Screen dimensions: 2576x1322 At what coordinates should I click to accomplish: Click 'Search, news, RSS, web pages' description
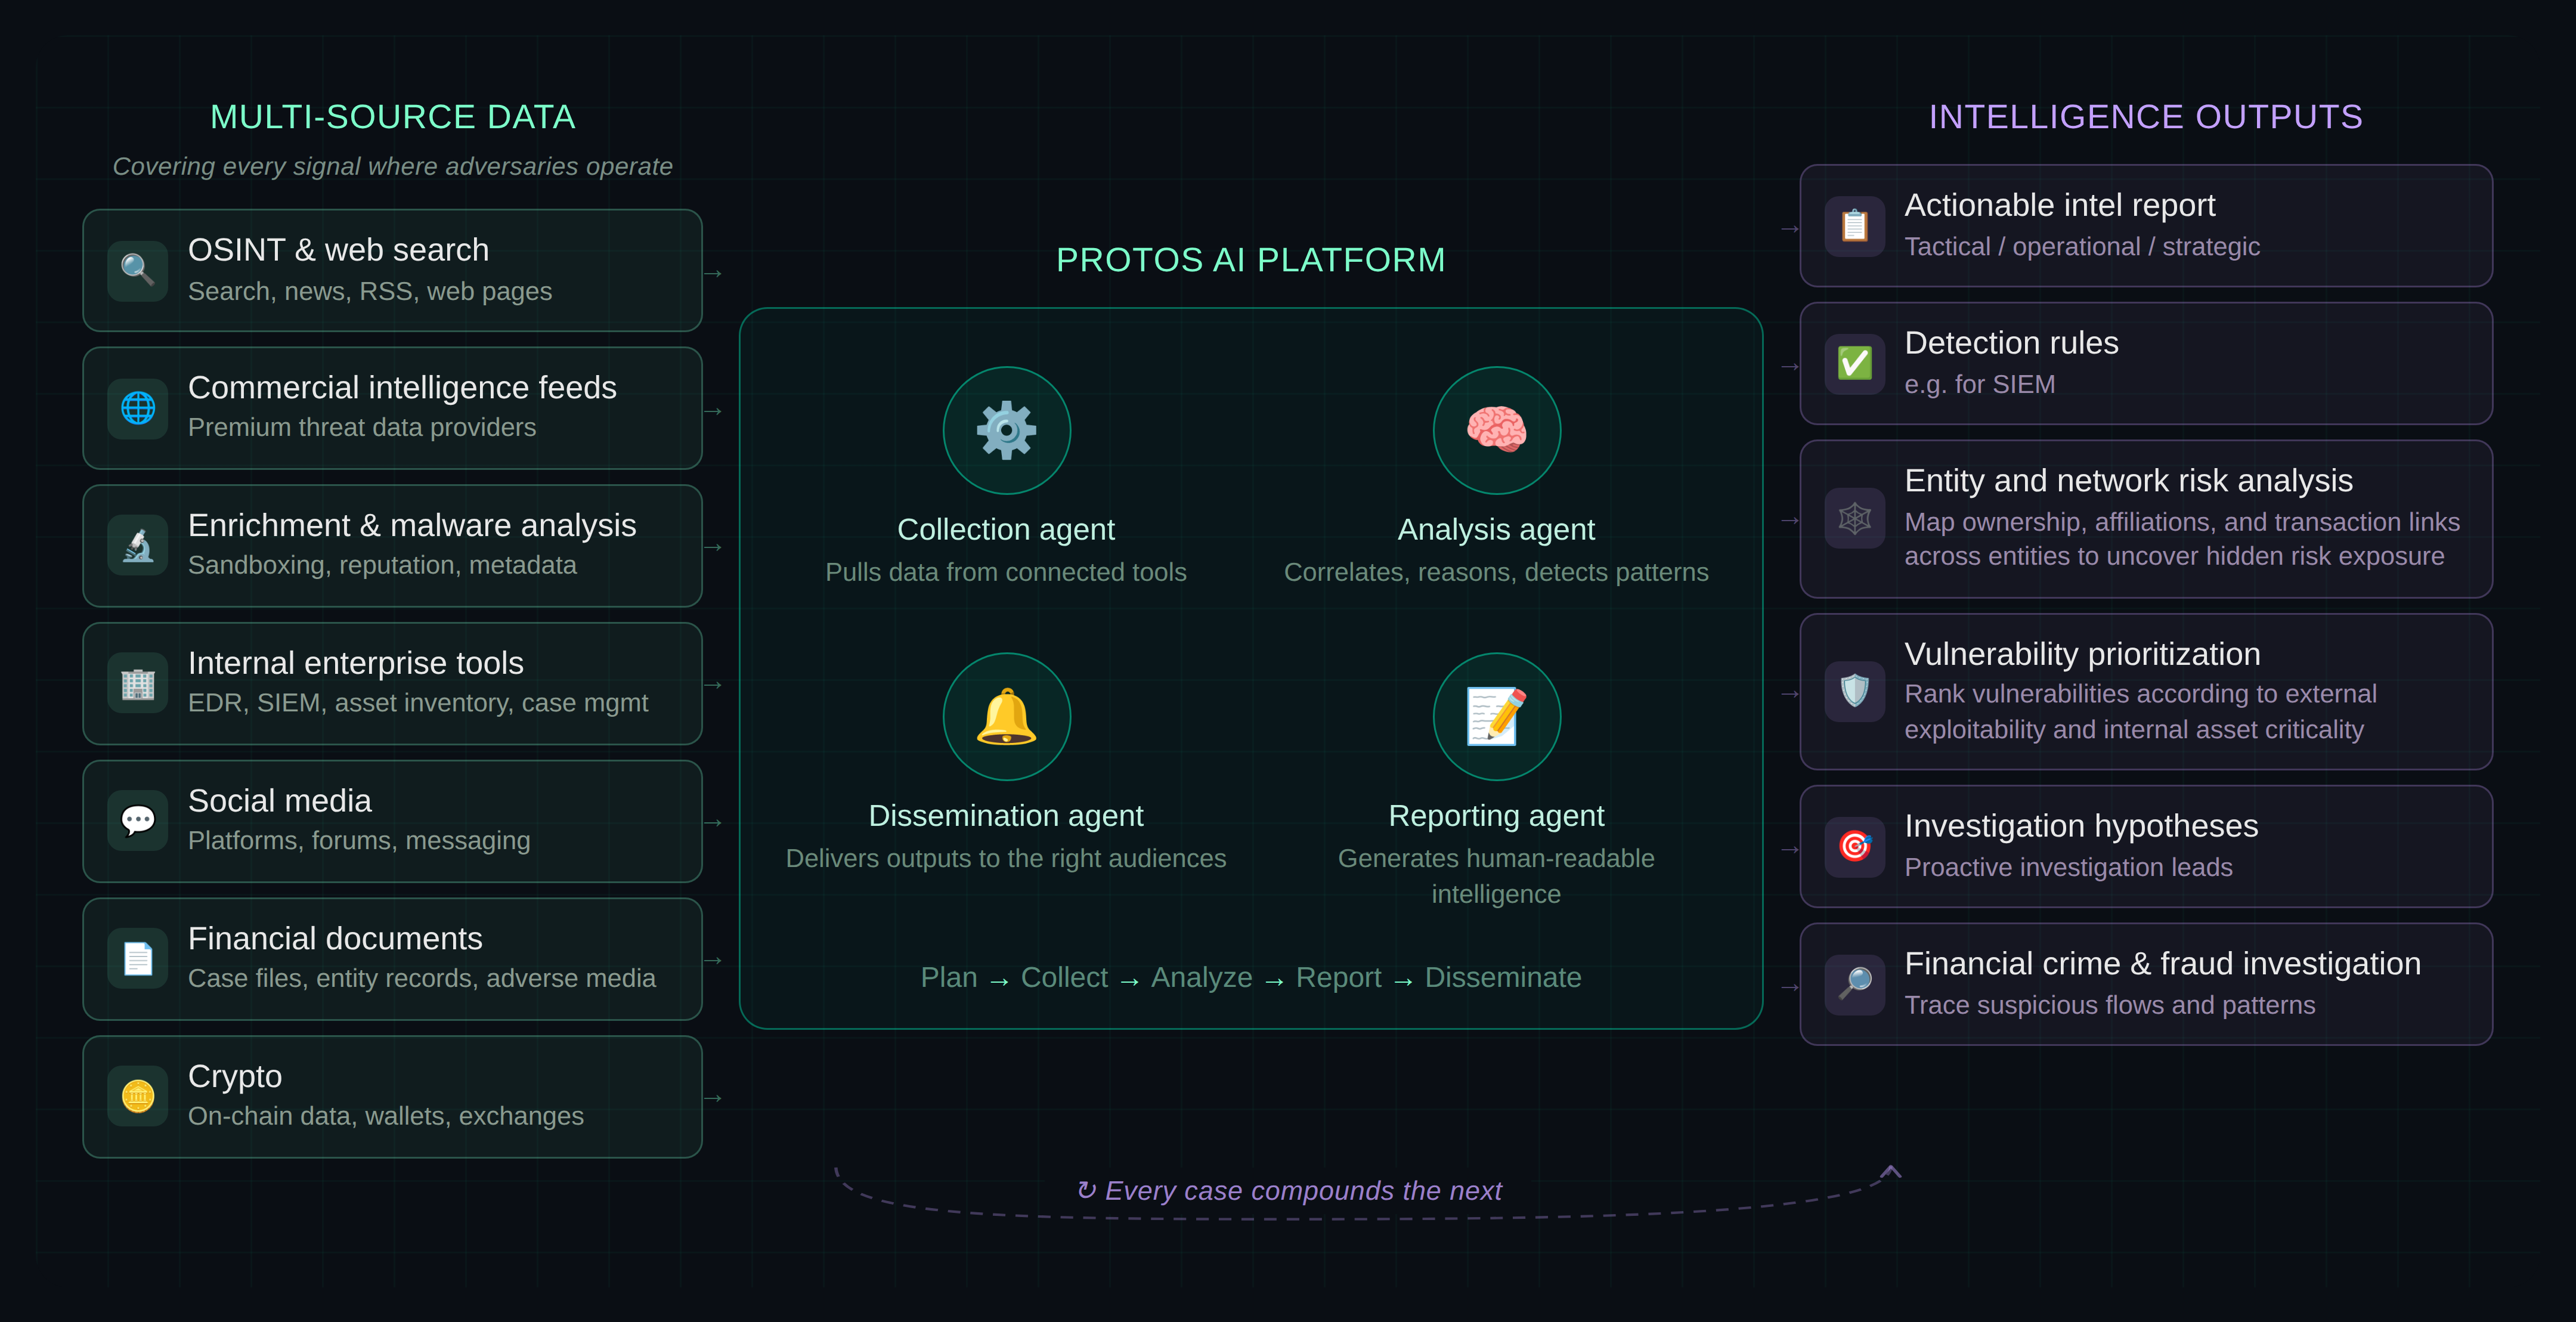370,291
